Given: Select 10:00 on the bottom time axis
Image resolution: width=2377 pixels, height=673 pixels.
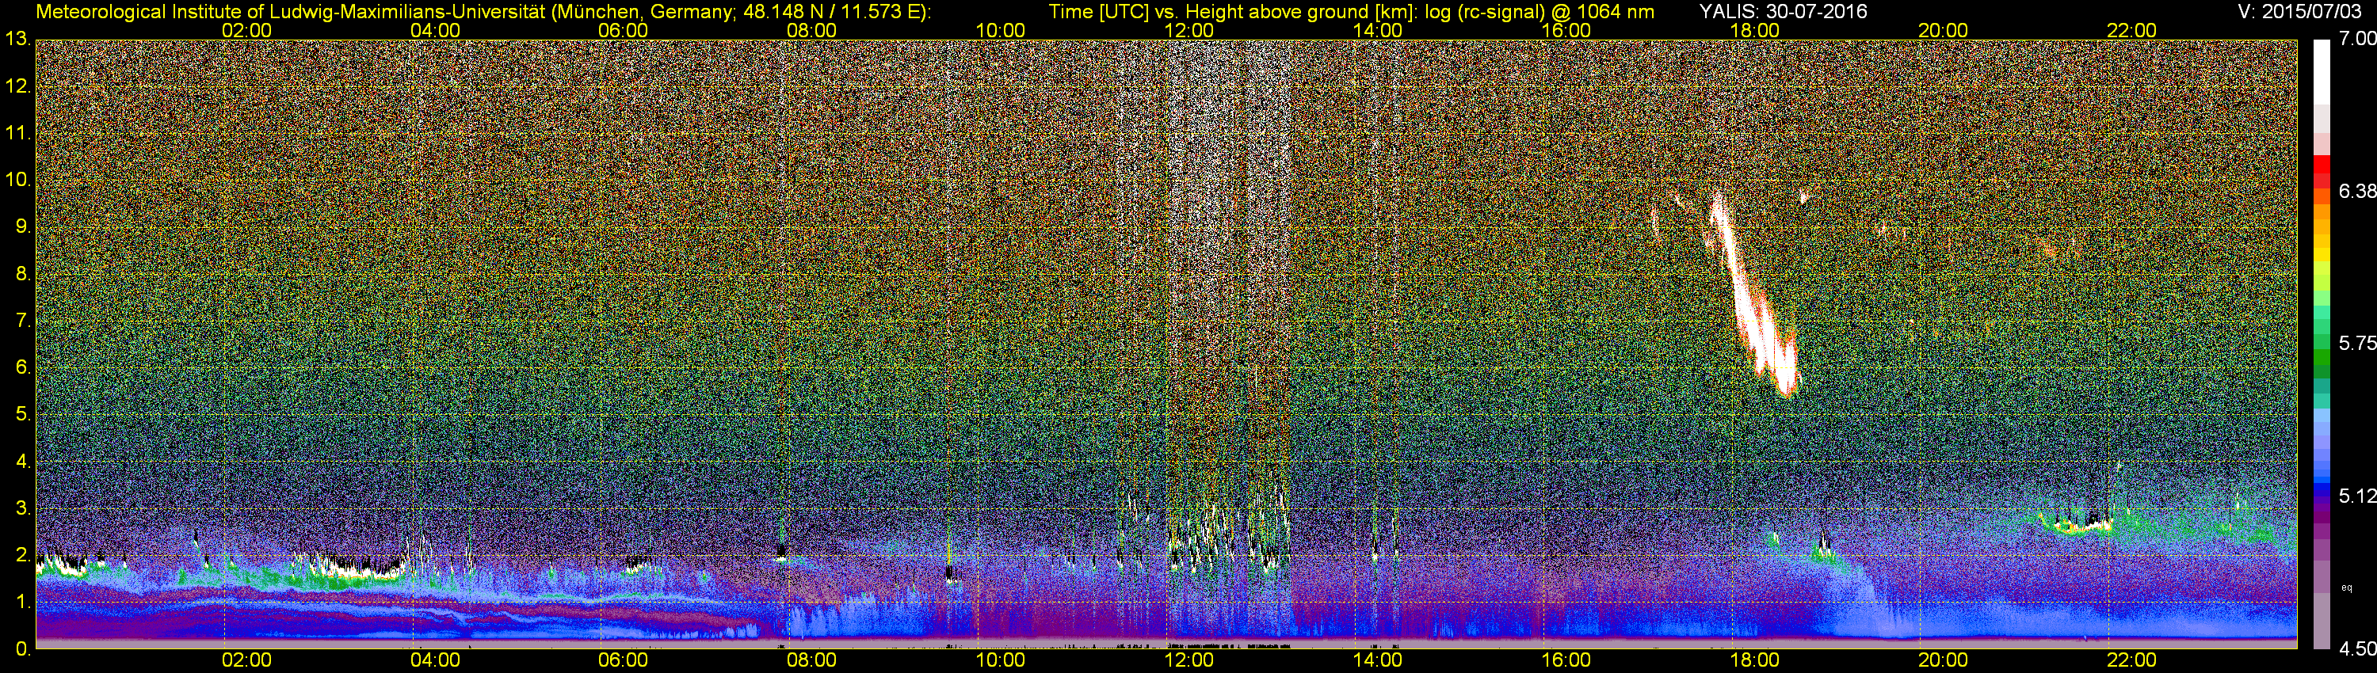Looking at the screenshot, I should tap(1002, 661).
